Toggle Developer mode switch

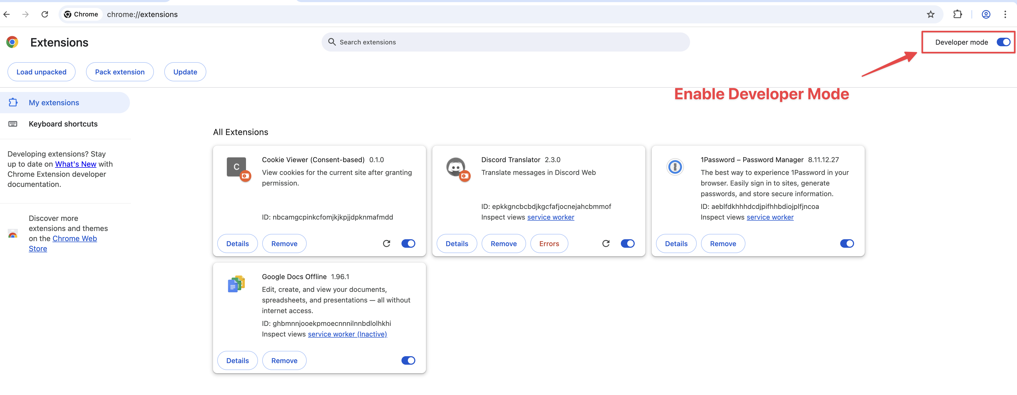pyautogui.click(x=1003, y=42)
